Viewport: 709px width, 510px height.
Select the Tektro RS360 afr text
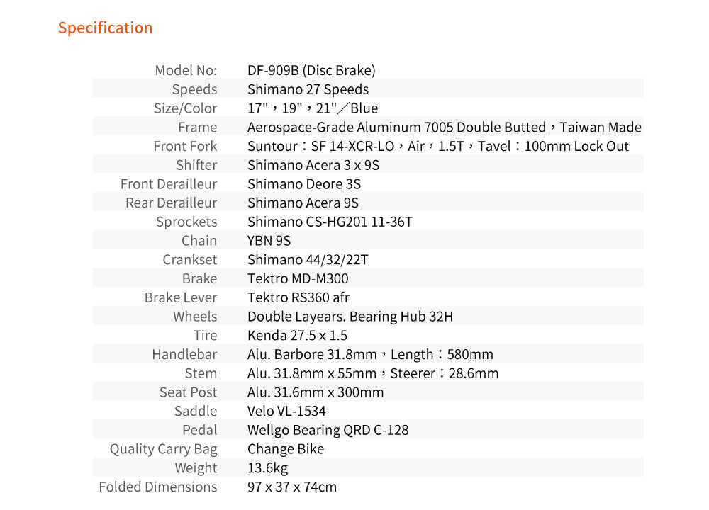pyautogui.click(x=298, y=297)
